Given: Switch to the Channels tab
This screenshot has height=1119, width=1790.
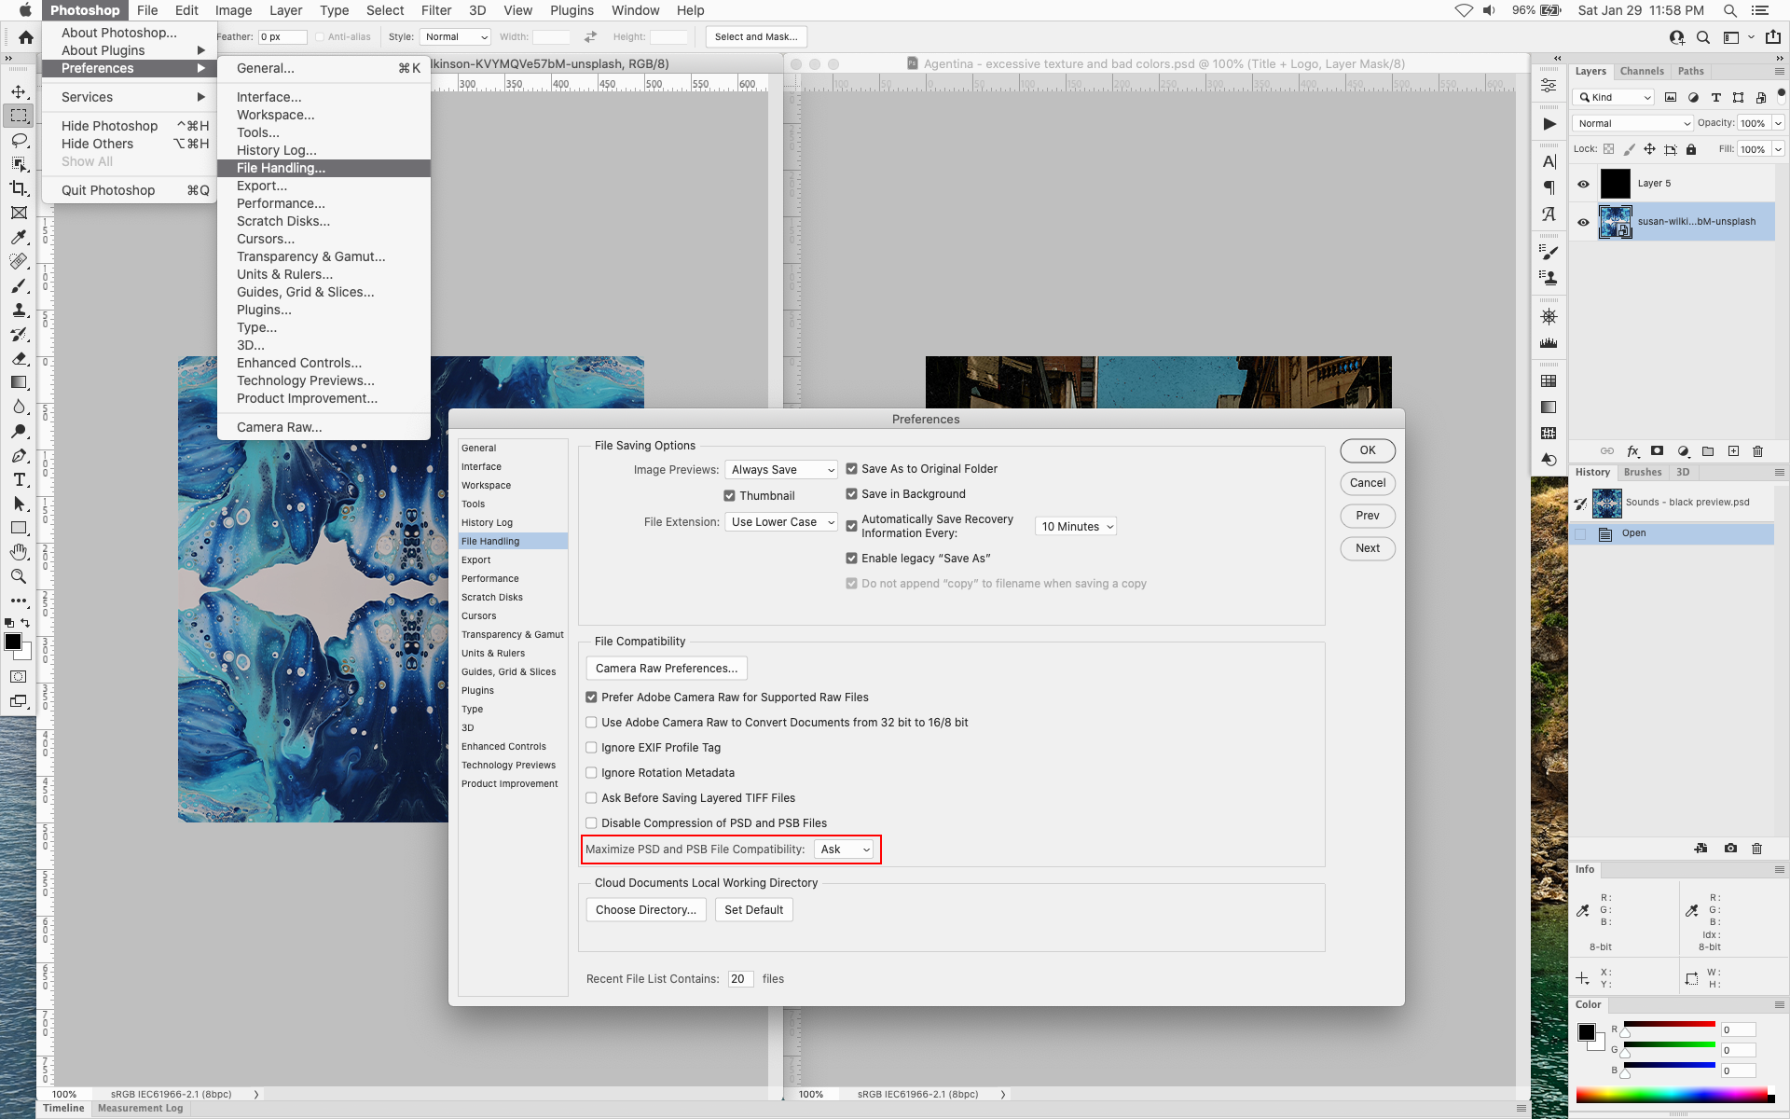Looking at the screenshot, I should click(1642, 71).
